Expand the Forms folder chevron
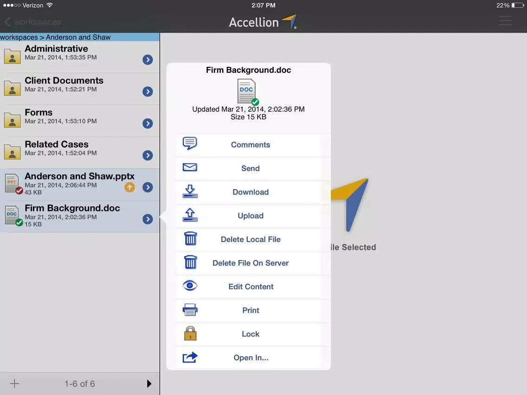527x395 pixels. pyautogui.click(x=148, y=123)
